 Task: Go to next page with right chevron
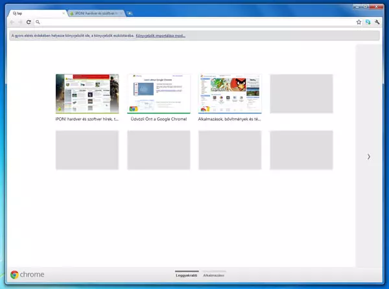pos(368,156)
